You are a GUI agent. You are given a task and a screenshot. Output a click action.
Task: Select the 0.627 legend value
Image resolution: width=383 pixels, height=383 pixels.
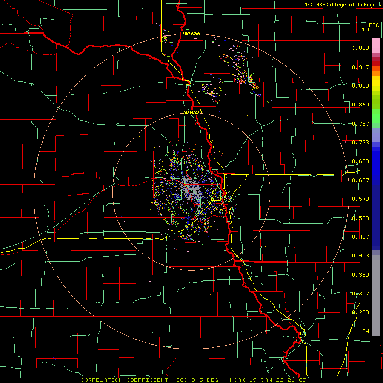click(x=360, y=180)
